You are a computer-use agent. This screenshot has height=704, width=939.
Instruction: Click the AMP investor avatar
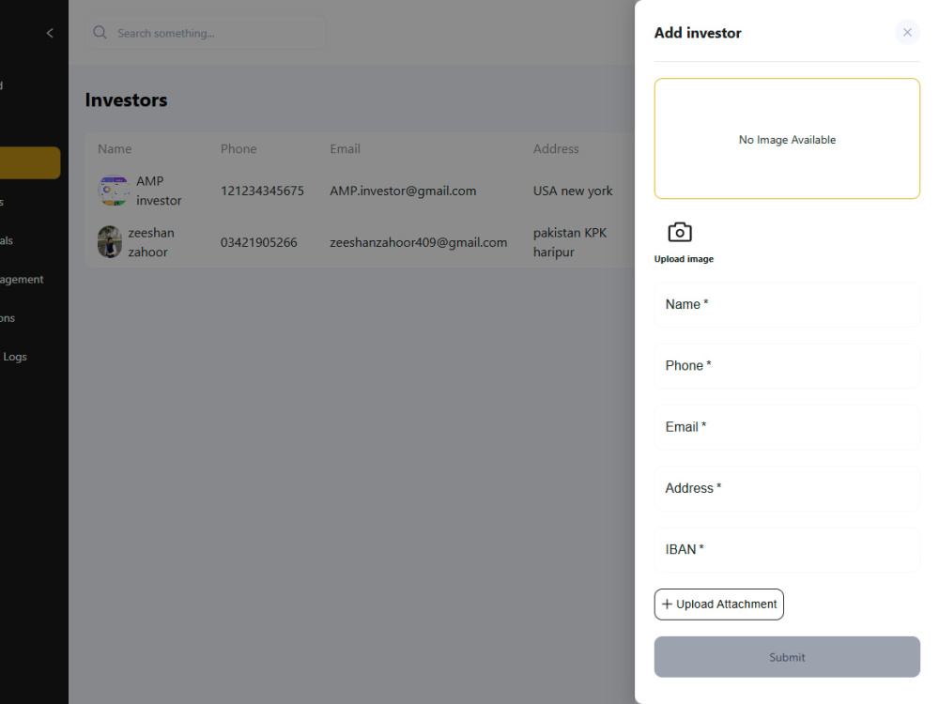tap(114, 191)
